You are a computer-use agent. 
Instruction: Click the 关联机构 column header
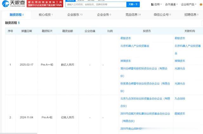(190, 31)
